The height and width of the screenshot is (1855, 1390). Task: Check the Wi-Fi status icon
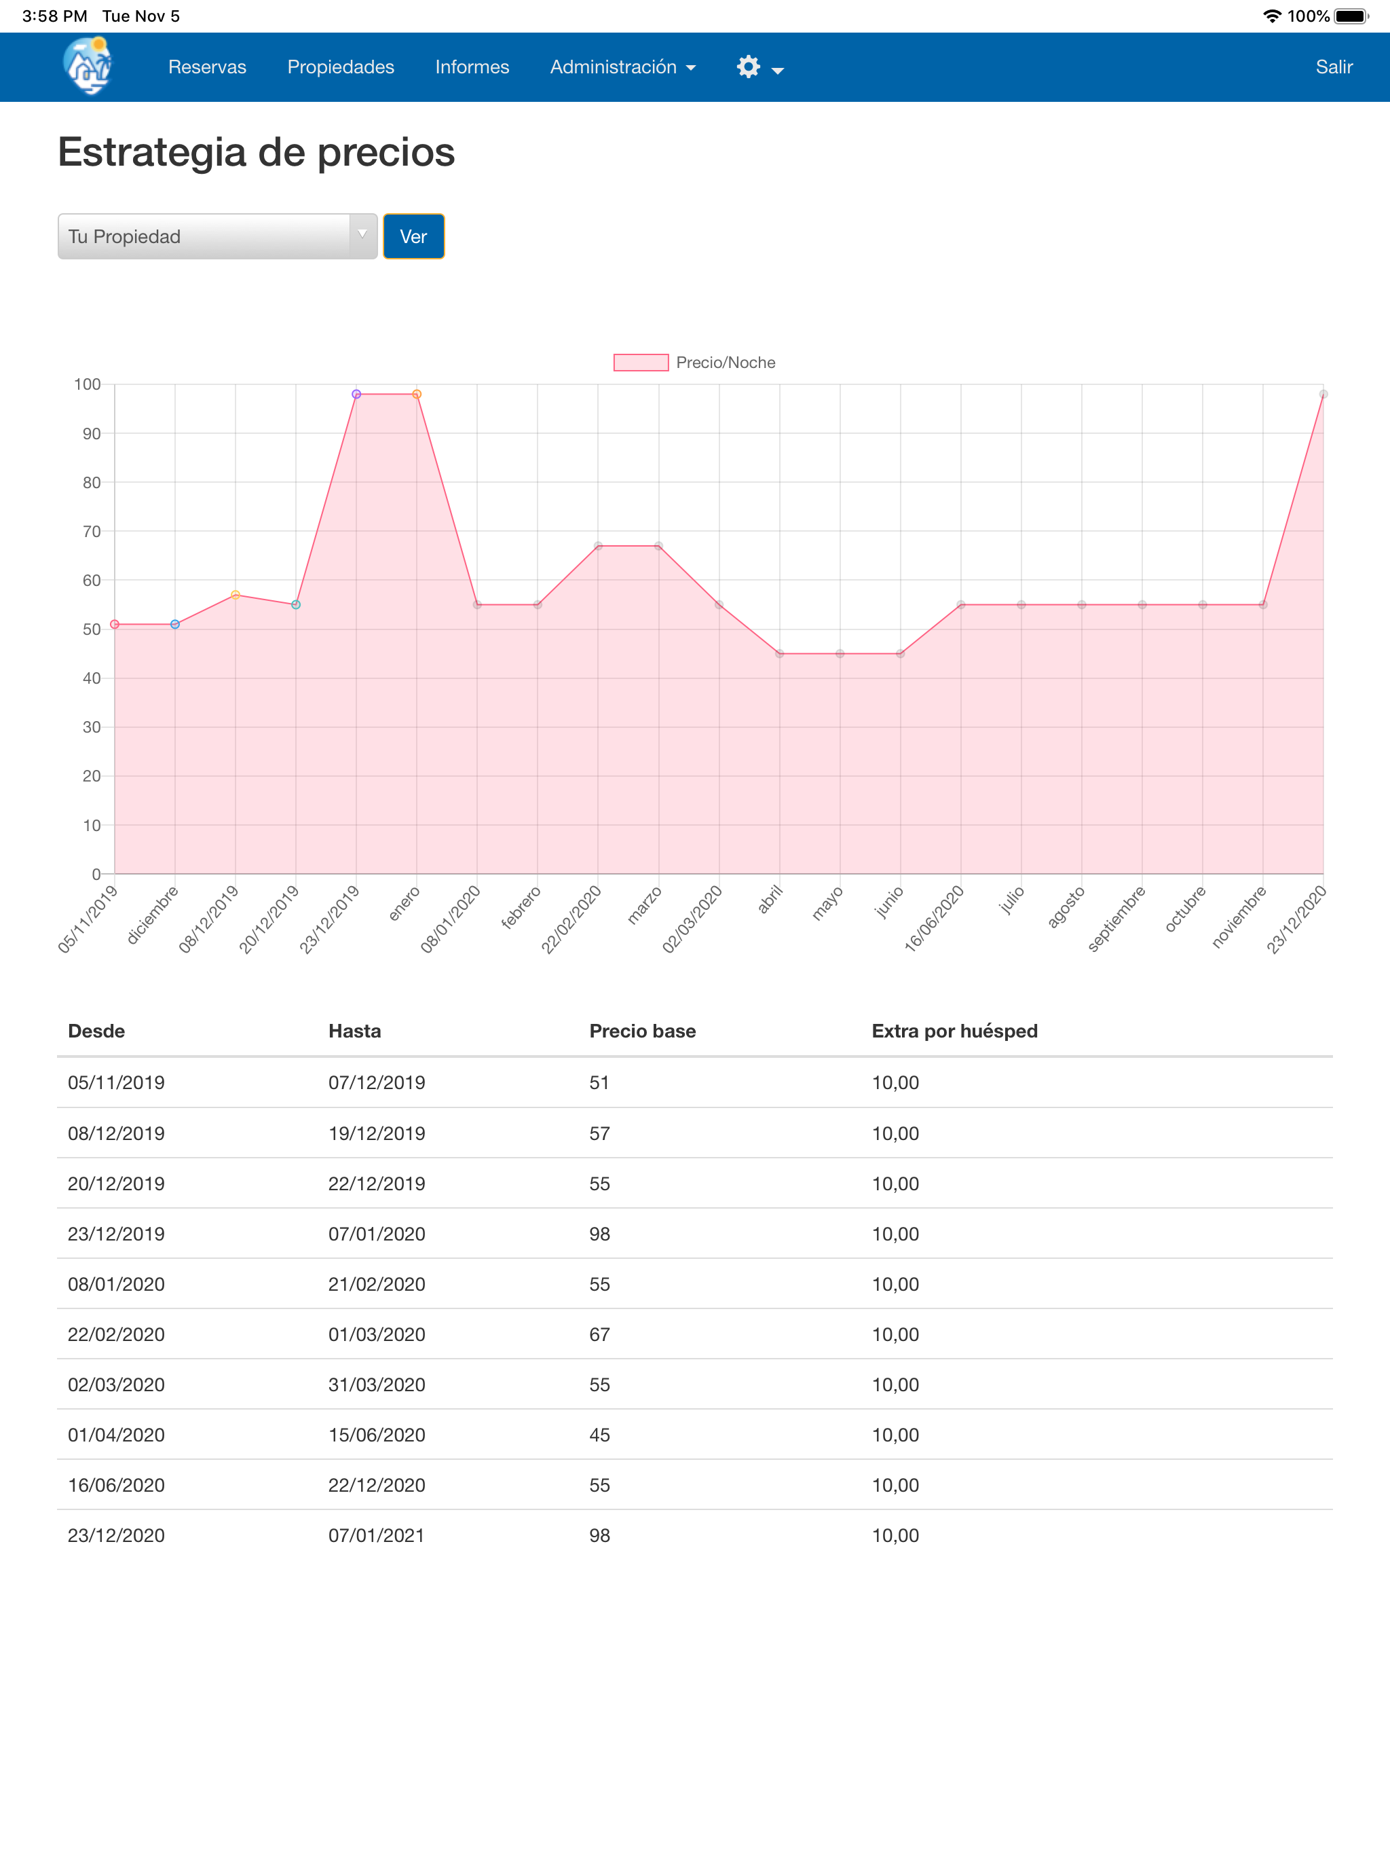point(1272,16)
